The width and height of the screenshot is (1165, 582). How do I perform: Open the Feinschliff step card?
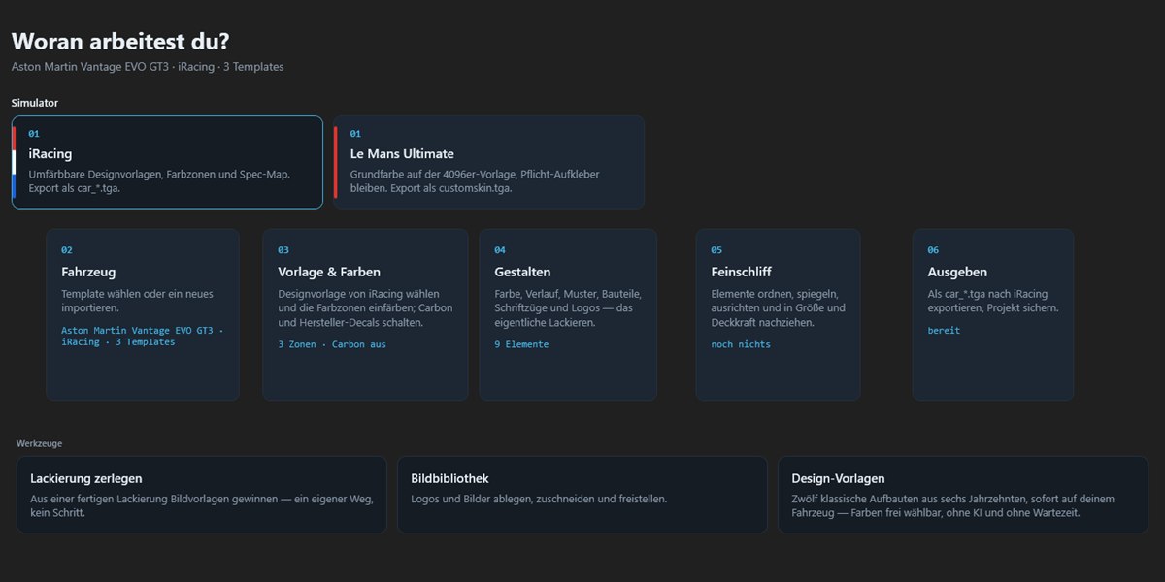click(778, 314)
